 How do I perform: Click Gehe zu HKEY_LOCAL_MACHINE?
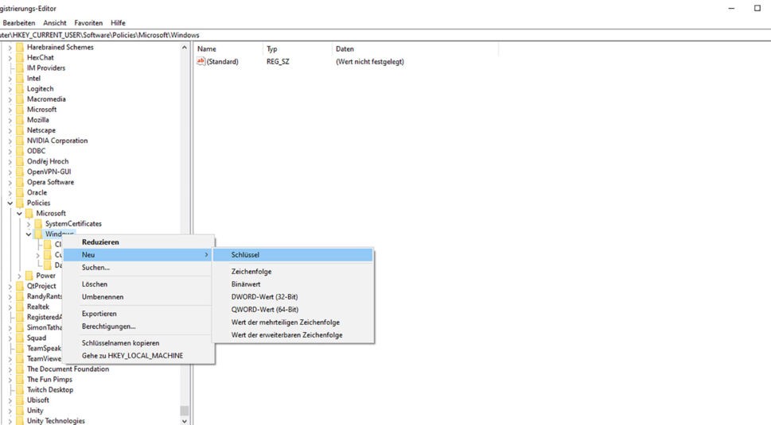tap(138, 356)
